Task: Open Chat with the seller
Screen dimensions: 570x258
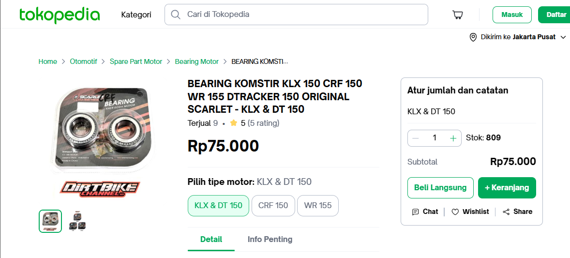Action: click(425, 212)
